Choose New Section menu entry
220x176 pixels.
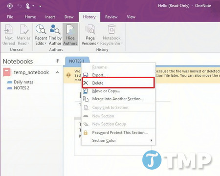pyautogui.click(x=118, y=116)
